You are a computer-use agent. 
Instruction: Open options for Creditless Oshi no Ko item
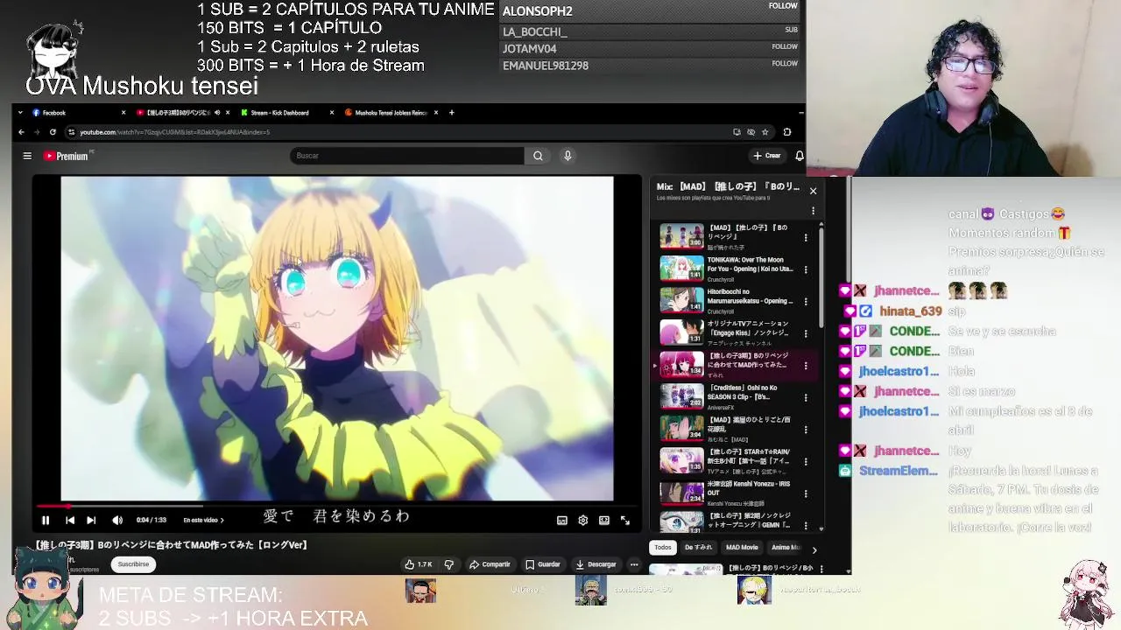[x=806, y=397]
